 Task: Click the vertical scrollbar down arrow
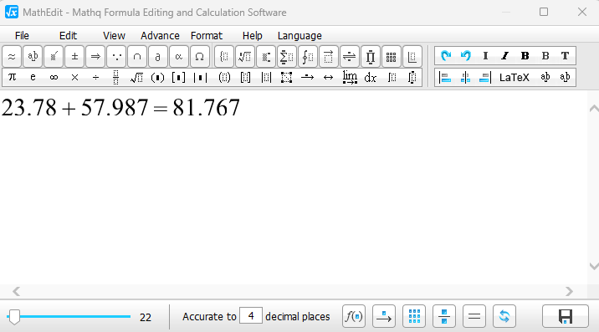(594, 266)
